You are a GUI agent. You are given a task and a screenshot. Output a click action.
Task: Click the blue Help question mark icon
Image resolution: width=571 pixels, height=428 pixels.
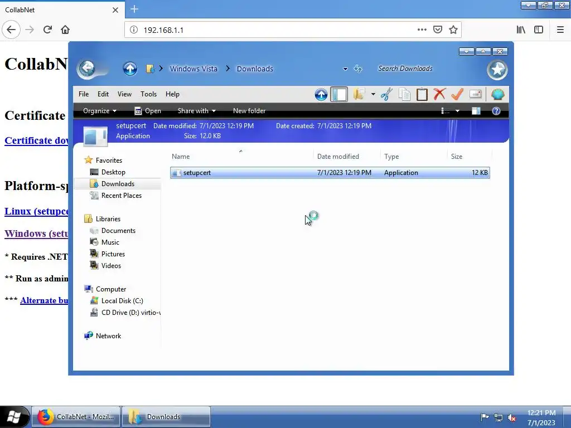tap(496, 111)
